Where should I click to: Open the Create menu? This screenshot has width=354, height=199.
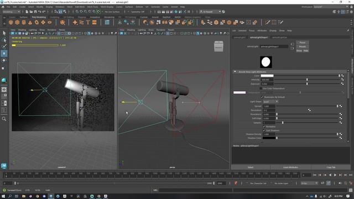(22, 7)
